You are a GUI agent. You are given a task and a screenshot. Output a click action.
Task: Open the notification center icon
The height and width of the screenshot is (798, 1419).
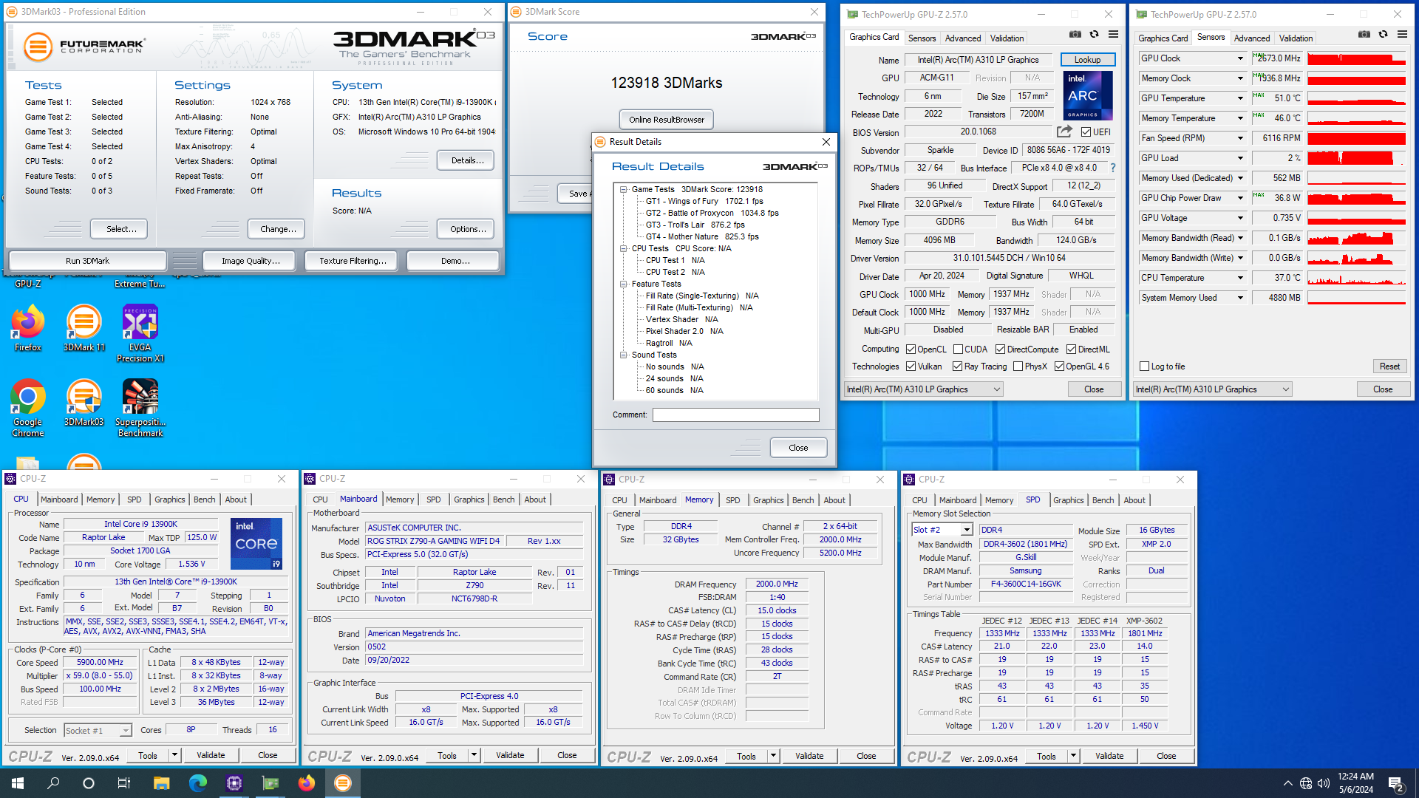click(1396, 783)
